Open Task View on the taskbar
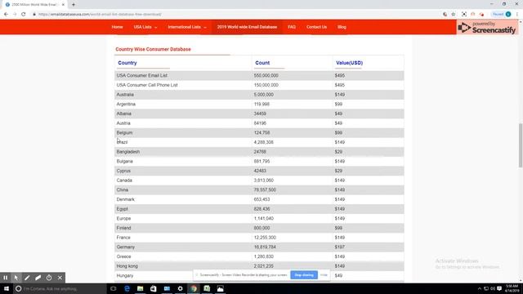Image resolution: width=523 pixels, height=294 pixels. [x=114, y=288]
